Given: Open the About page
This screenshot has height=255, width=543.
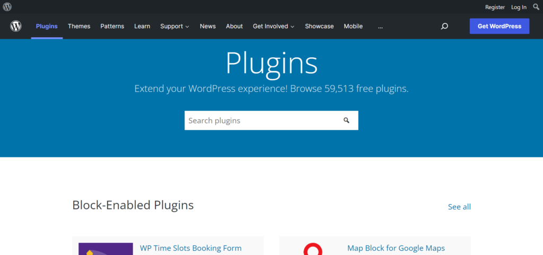Looking at the screenshot, I should (x=234, y=27).
